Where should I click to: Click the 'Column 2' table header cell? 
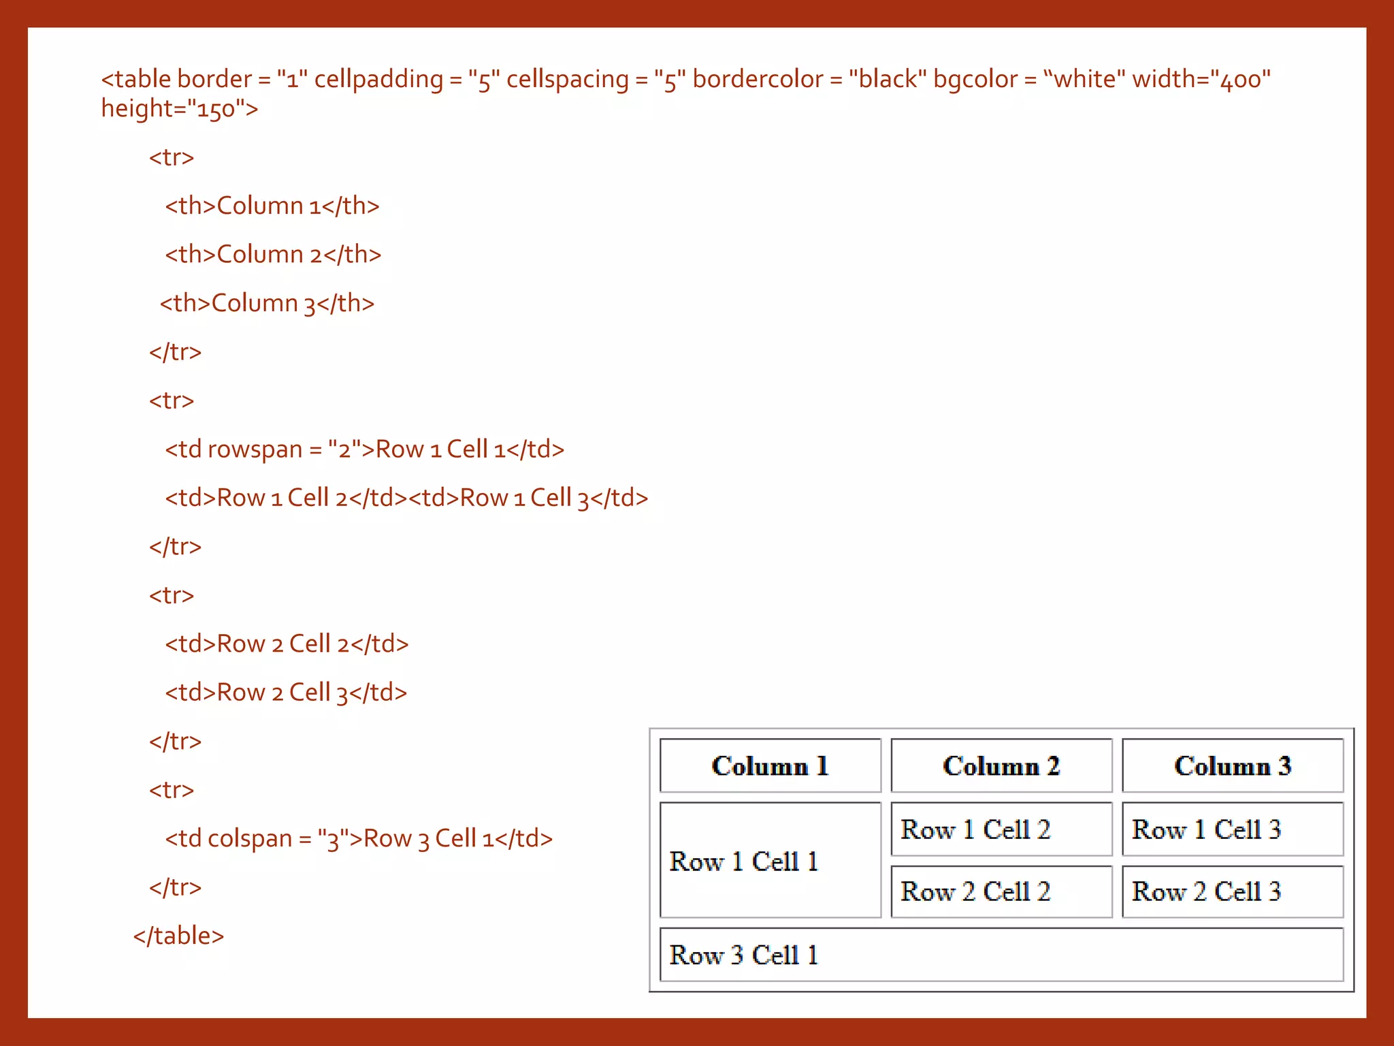(x=1001, y=765)
